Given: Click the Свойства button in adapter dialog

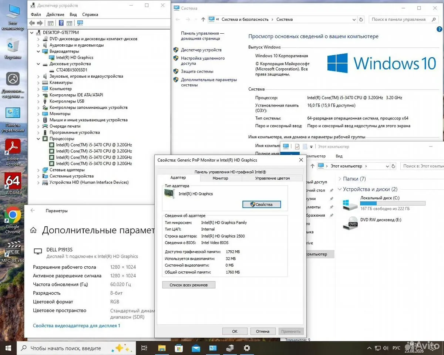Looking at the screenshot, I should click(262, 204).
